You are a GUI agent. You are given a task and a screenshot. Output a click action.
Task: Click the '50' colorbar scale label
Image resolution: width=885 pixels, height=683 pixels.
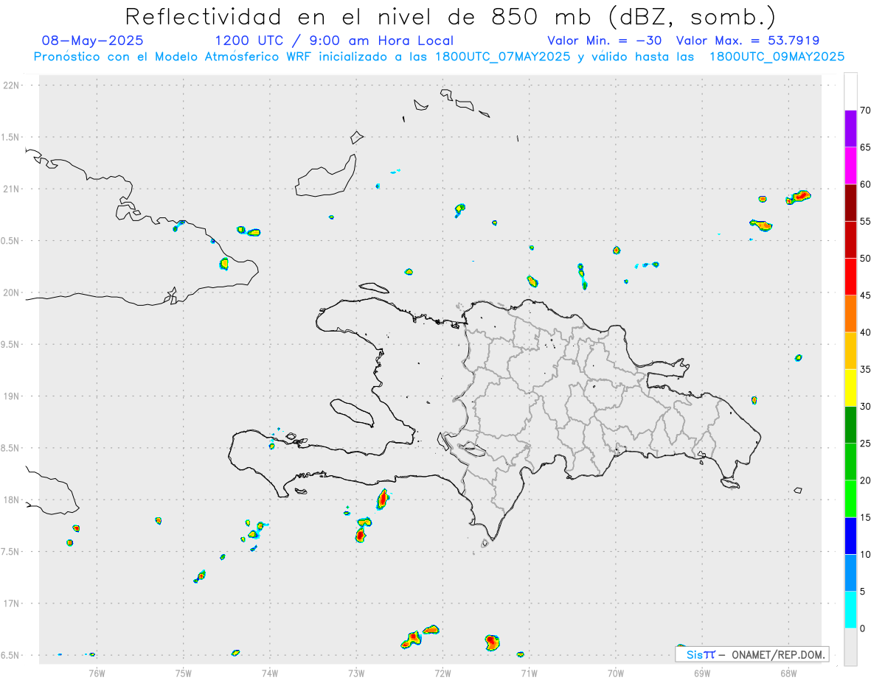(865, 259)
